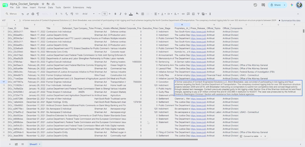The image size is (305, 147).
Task: Collapse the toolbar with the chevron
Action: [298, 14]
